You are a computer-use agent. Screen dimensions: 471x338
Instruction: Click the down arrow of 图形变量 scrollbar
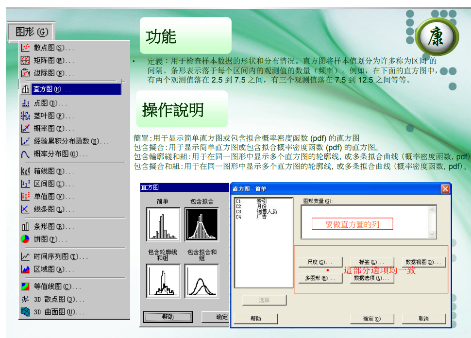(432, 235)
